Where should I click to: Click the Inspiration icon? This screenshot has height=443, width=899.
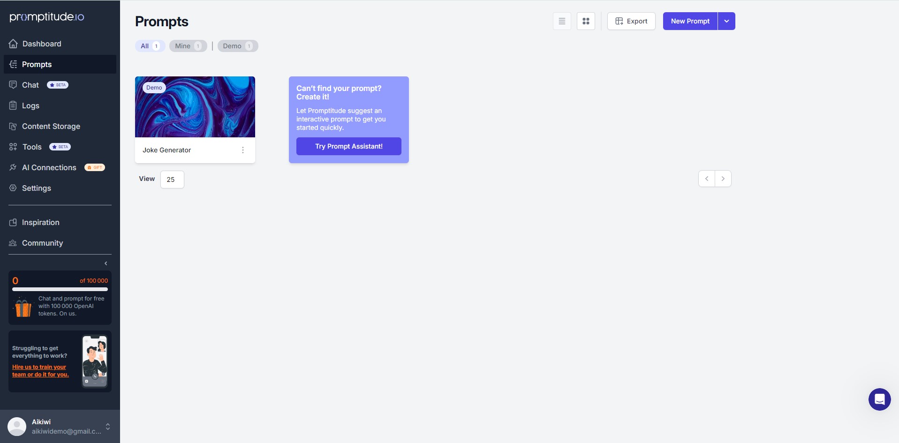tap(13, 222)
